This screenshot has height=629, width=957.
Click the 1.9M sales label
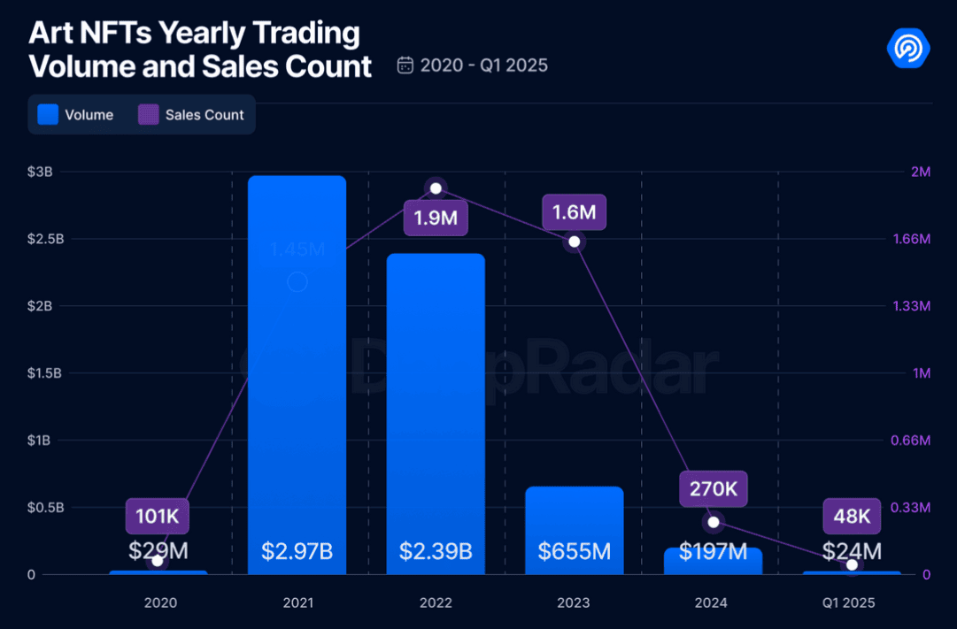(436, 218)
